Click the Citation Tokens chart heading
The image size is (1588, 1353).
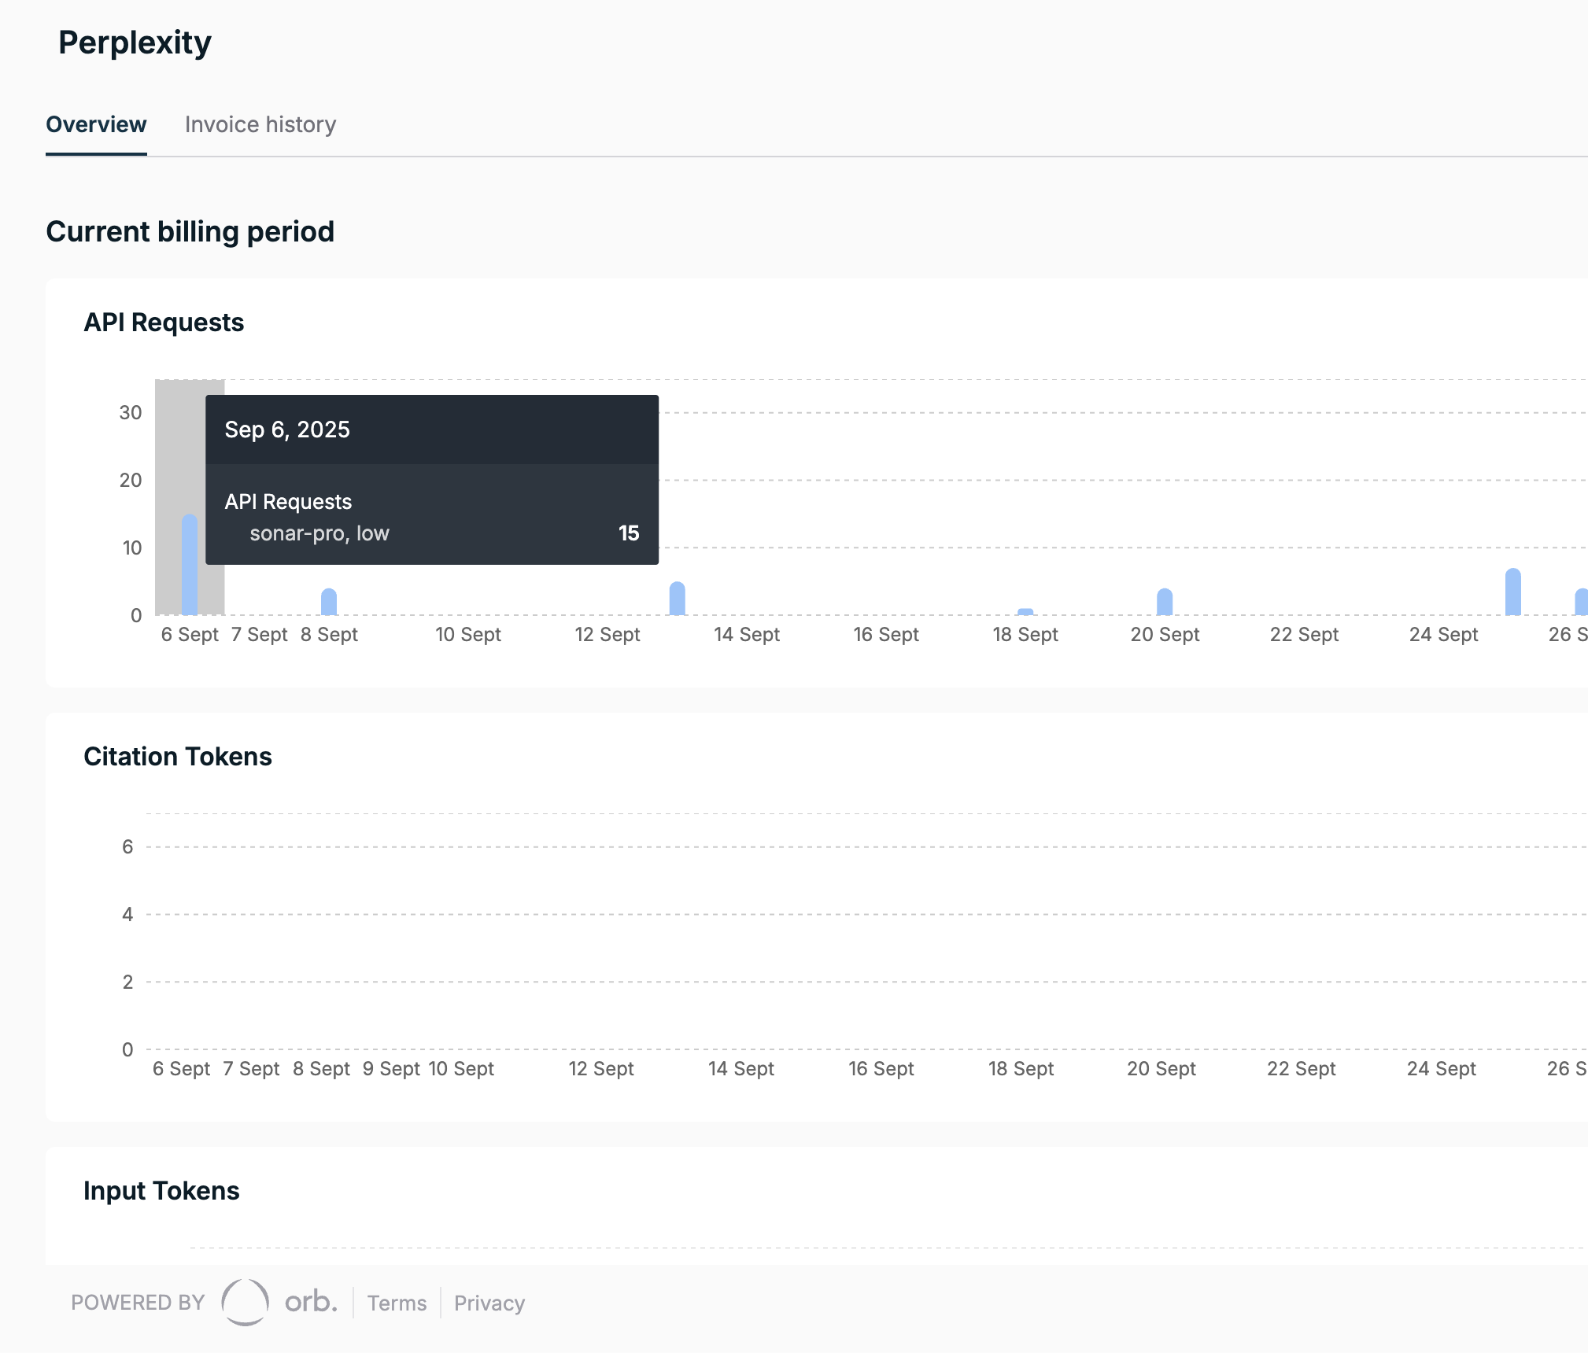[x=178, y=757]
